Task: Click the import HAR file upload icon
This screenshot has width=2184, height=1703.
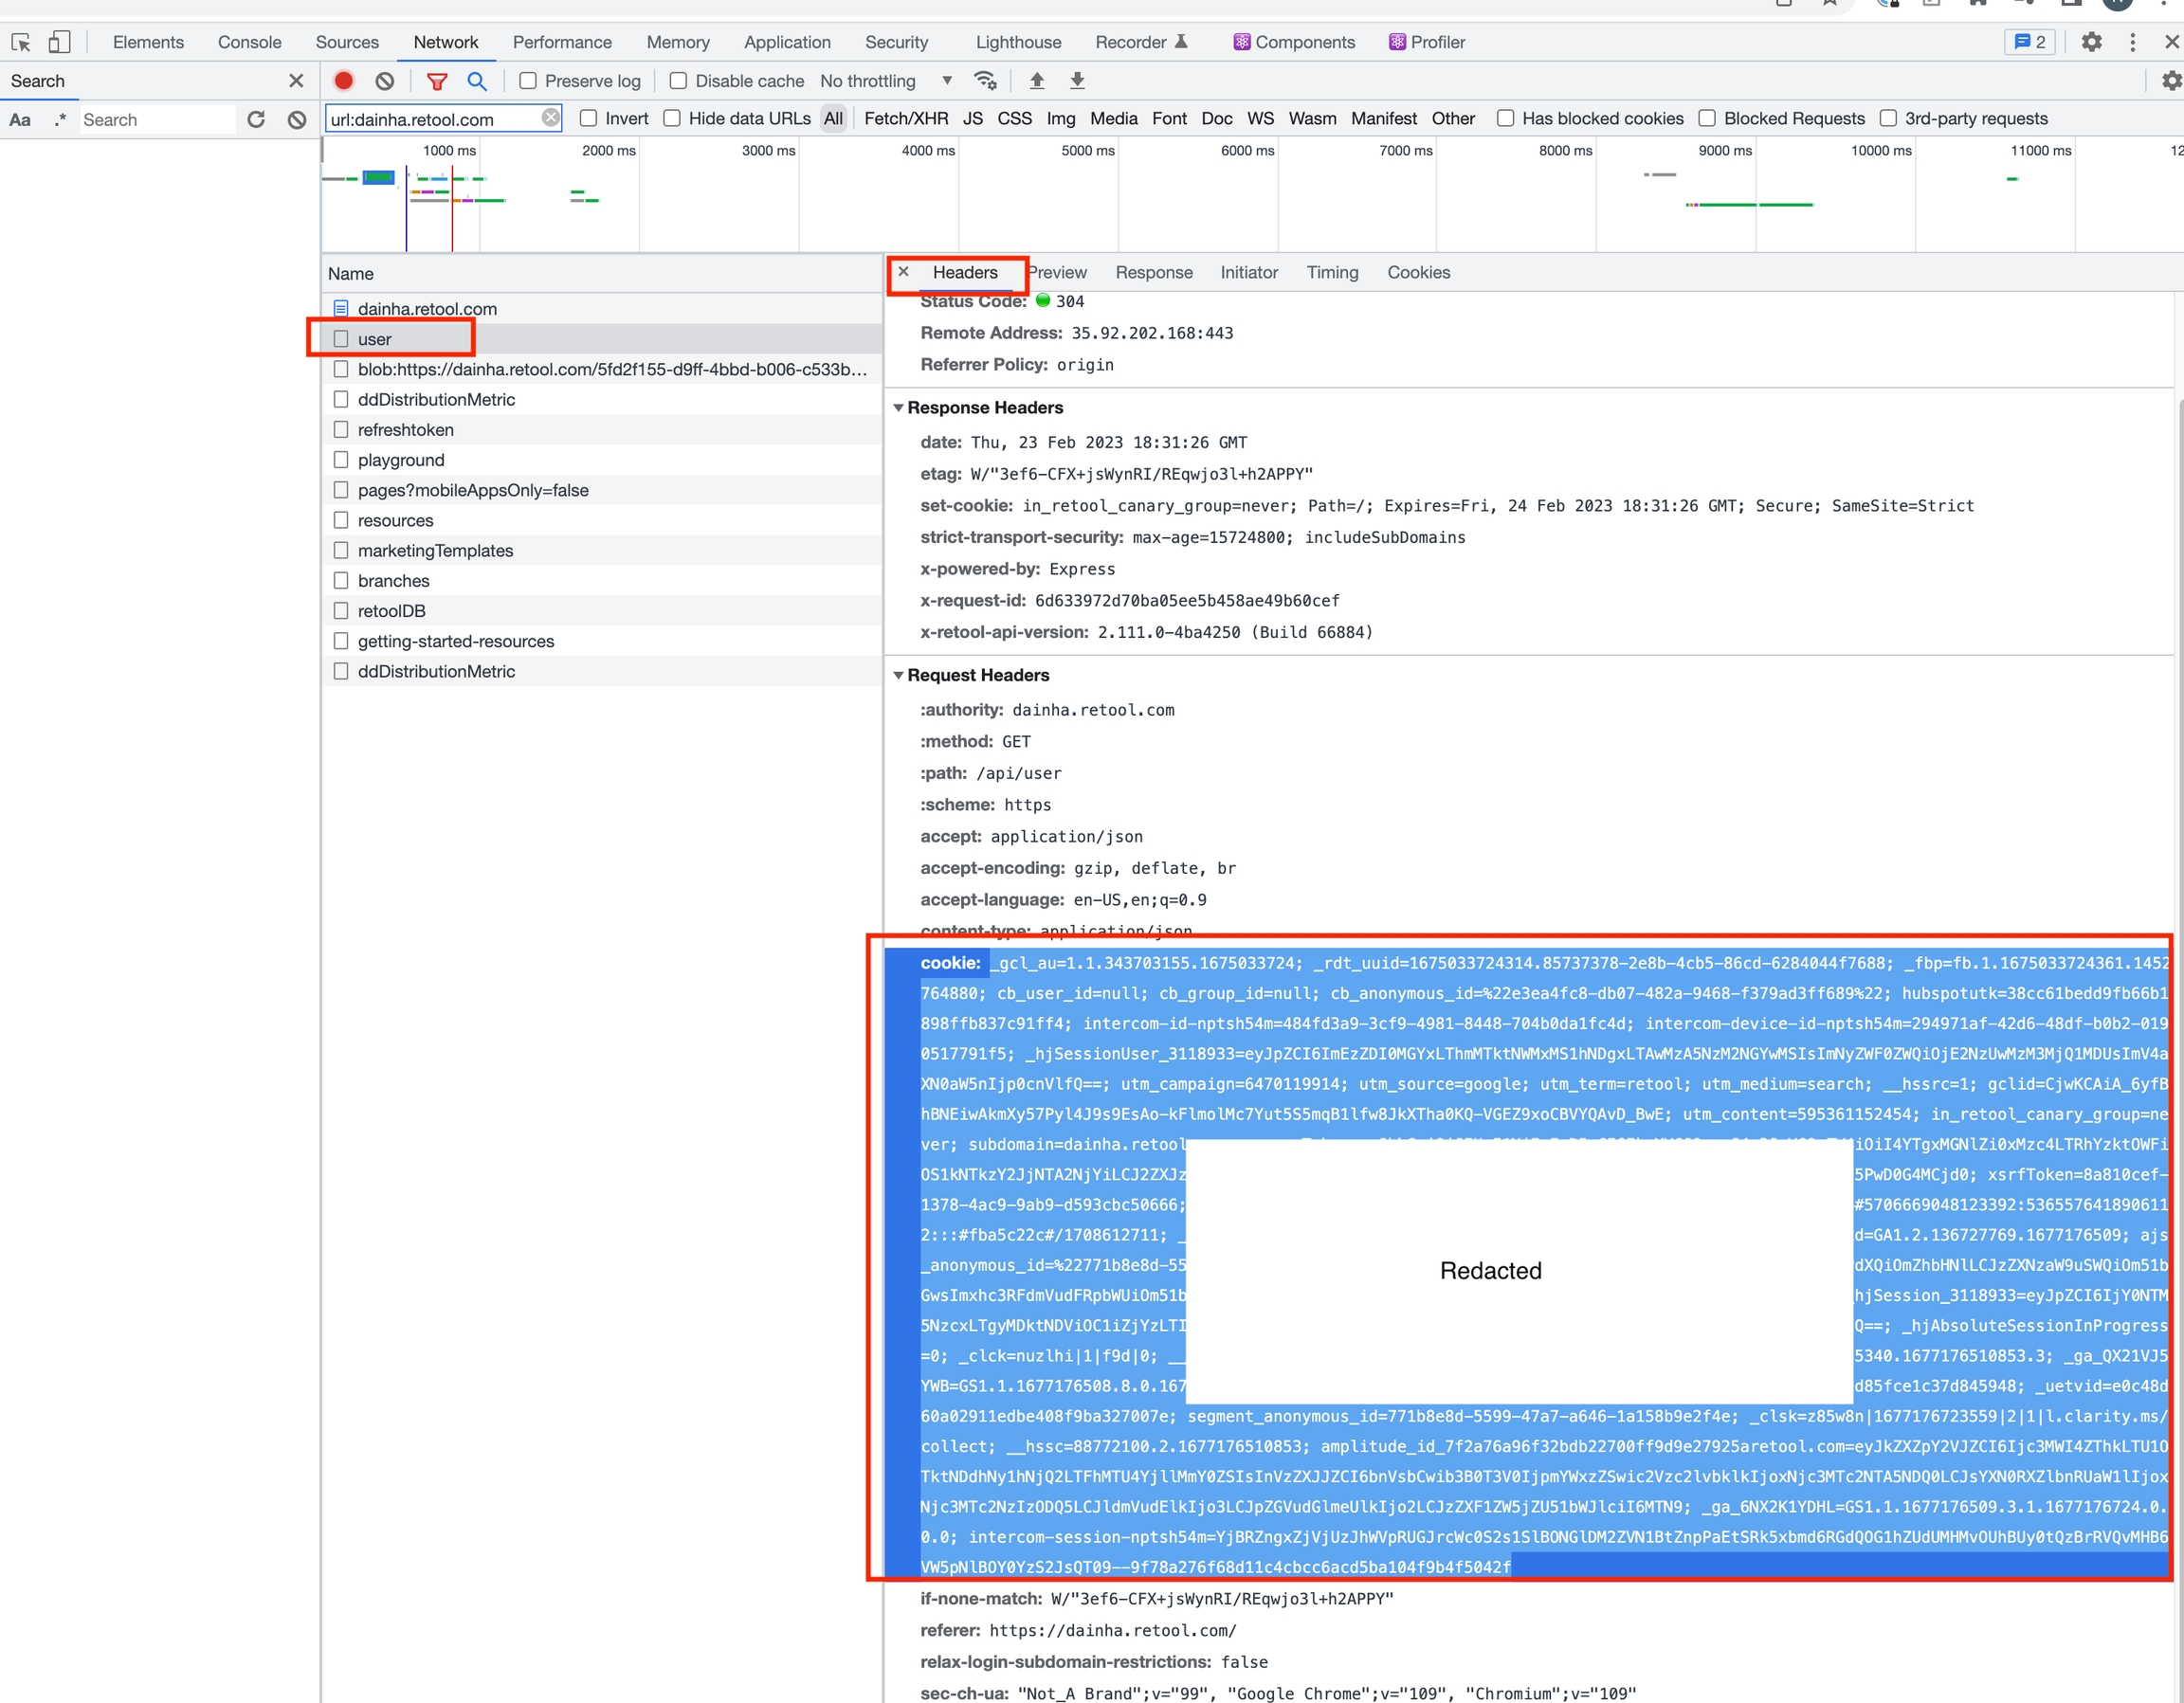Action: click(x=1037, y=81)
